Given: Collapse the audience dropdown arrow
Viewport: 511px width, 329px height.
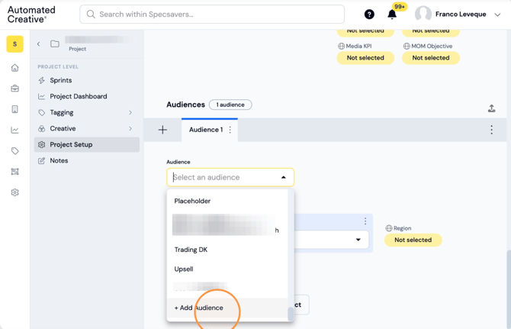Looking at the screenshot, I should tap(283, 177).
